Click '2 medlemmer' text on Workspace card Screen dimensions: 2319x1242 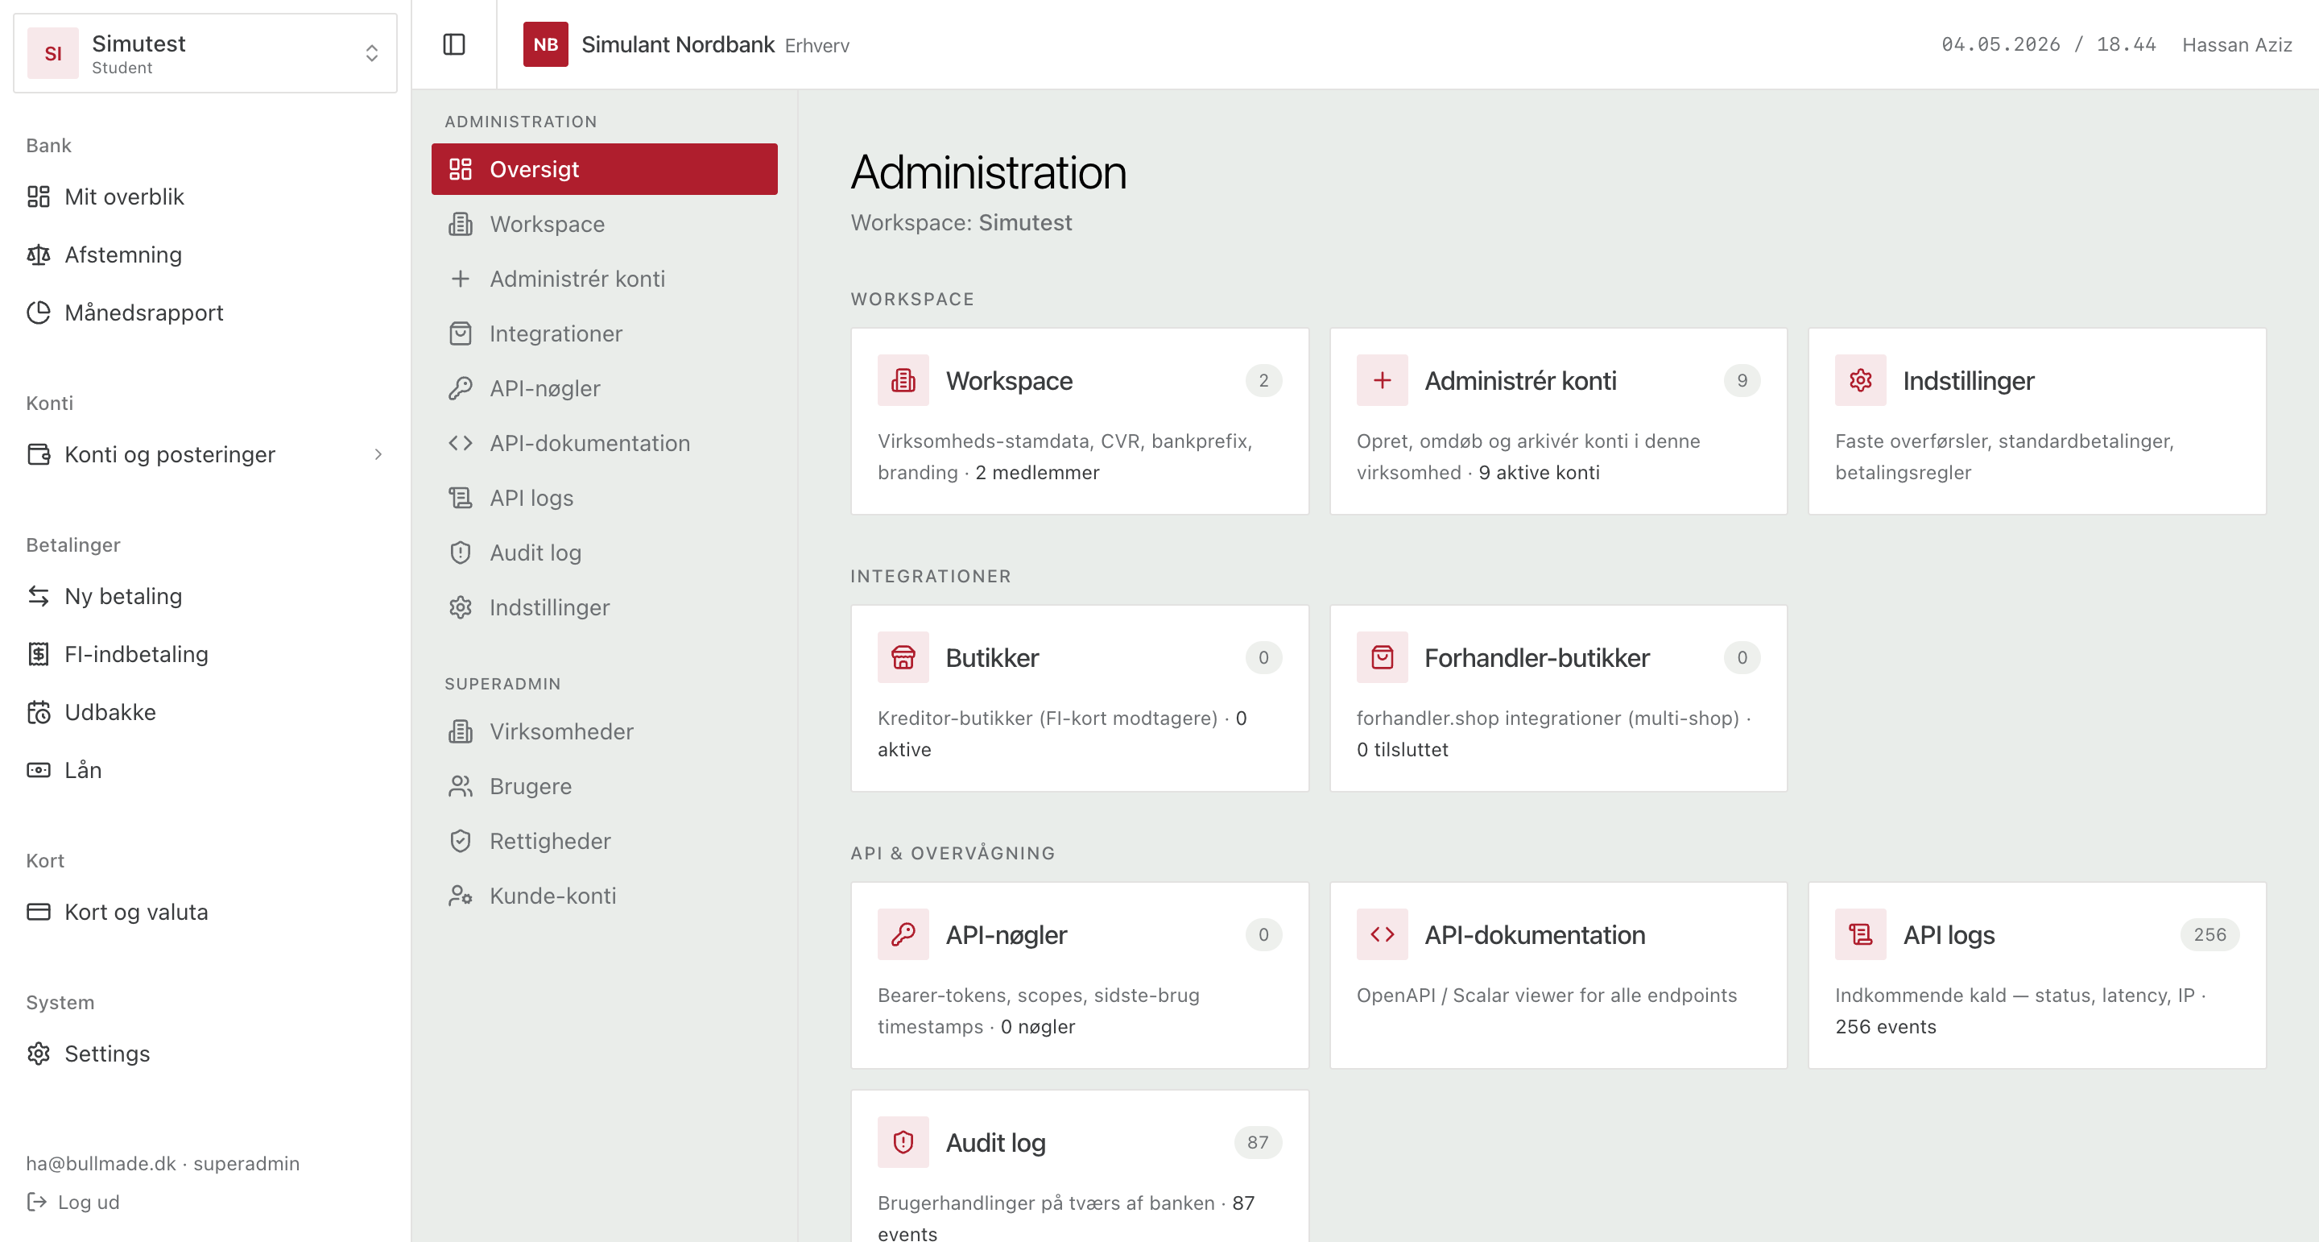tap(1037, 473)
